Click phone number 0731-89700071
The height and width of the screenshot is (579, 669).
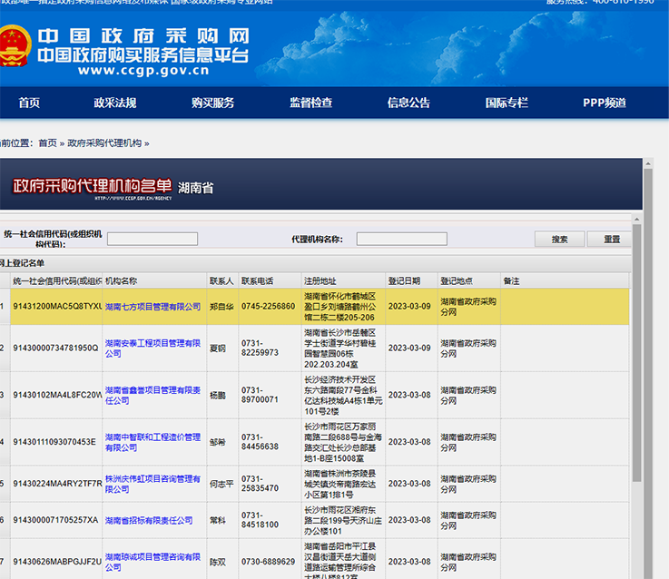[x=260, y=395]
